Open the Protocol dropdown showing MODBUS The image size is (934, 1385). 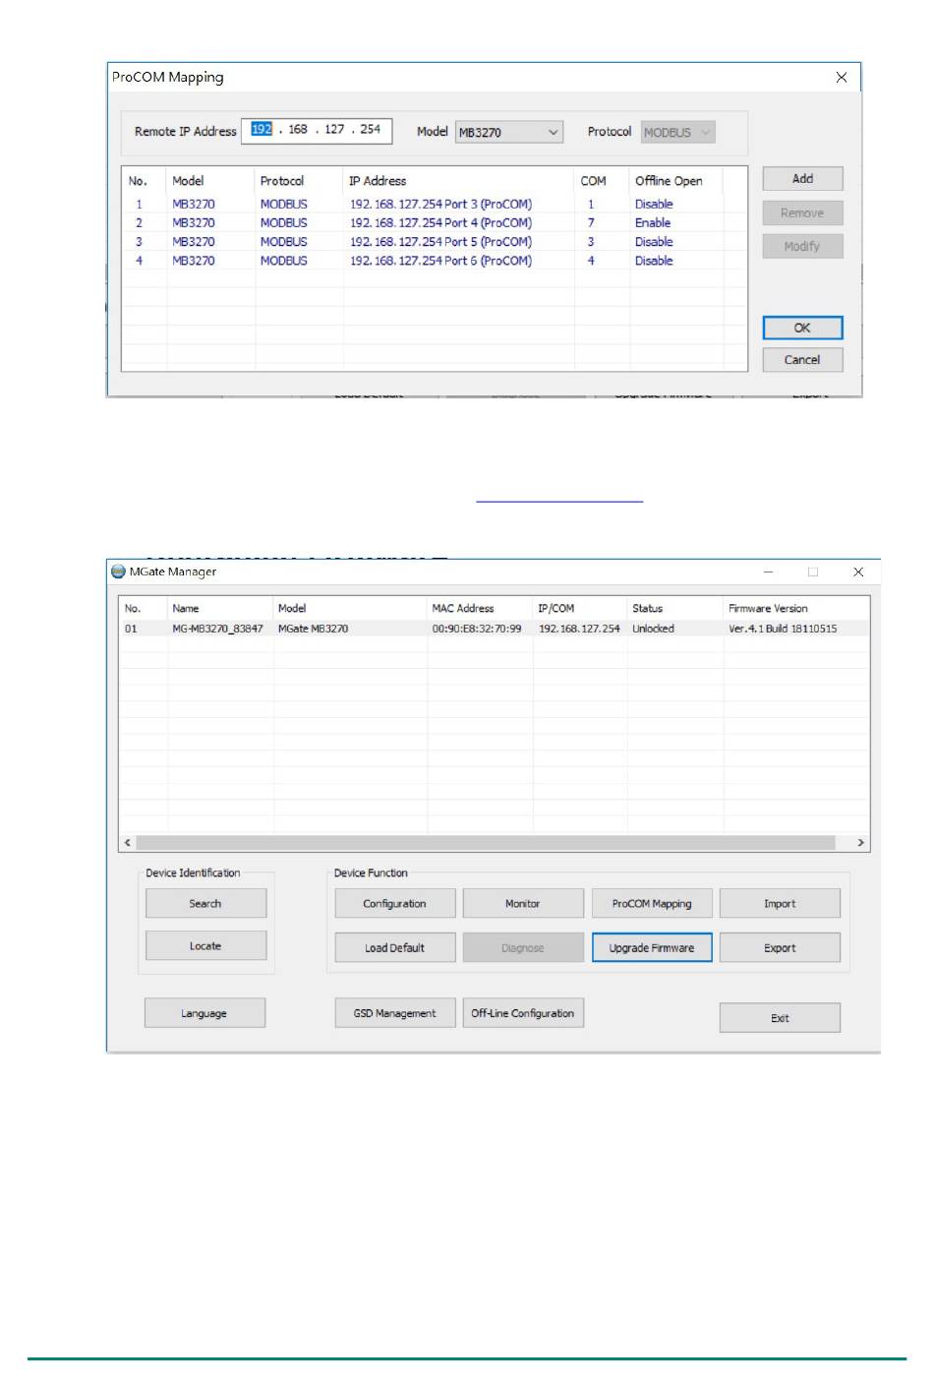click(x=678, y=132)
